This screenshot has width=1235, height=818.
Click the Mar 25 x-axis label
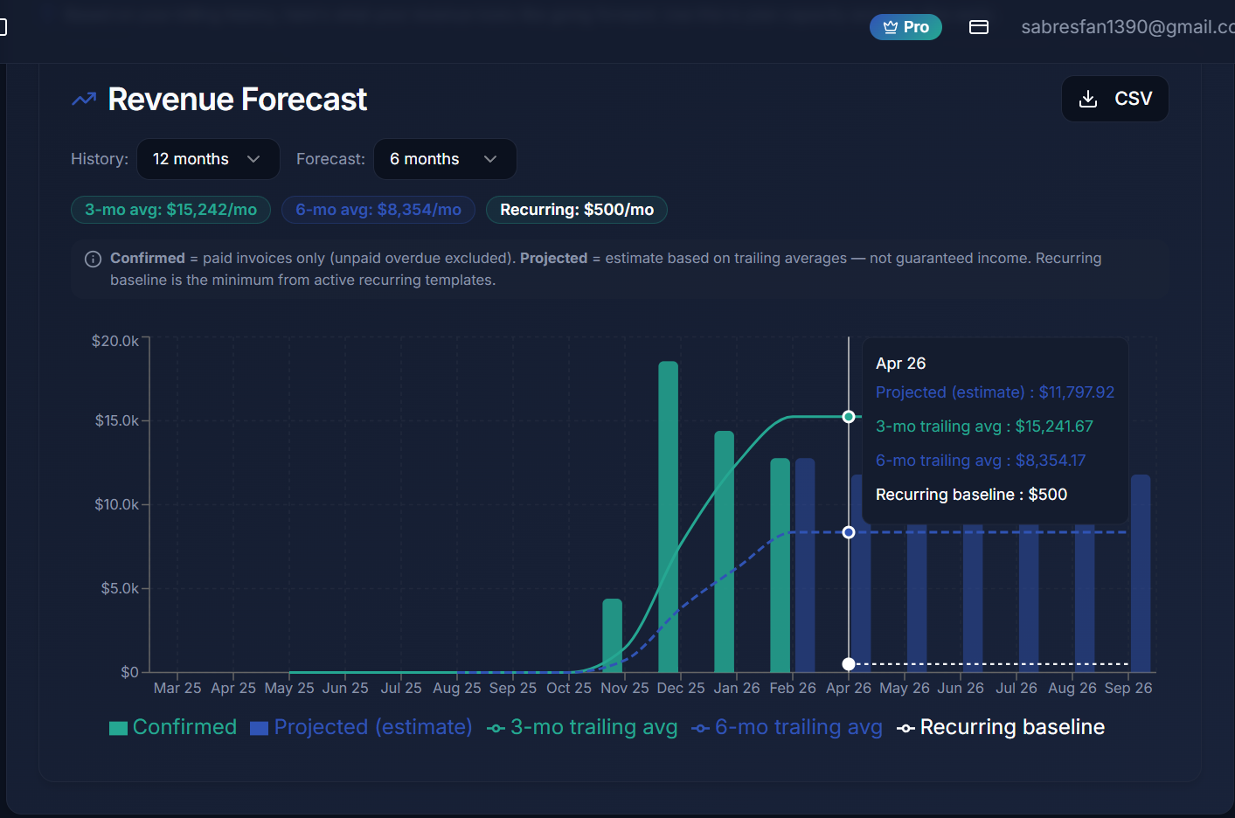click(x=177, y=689)
